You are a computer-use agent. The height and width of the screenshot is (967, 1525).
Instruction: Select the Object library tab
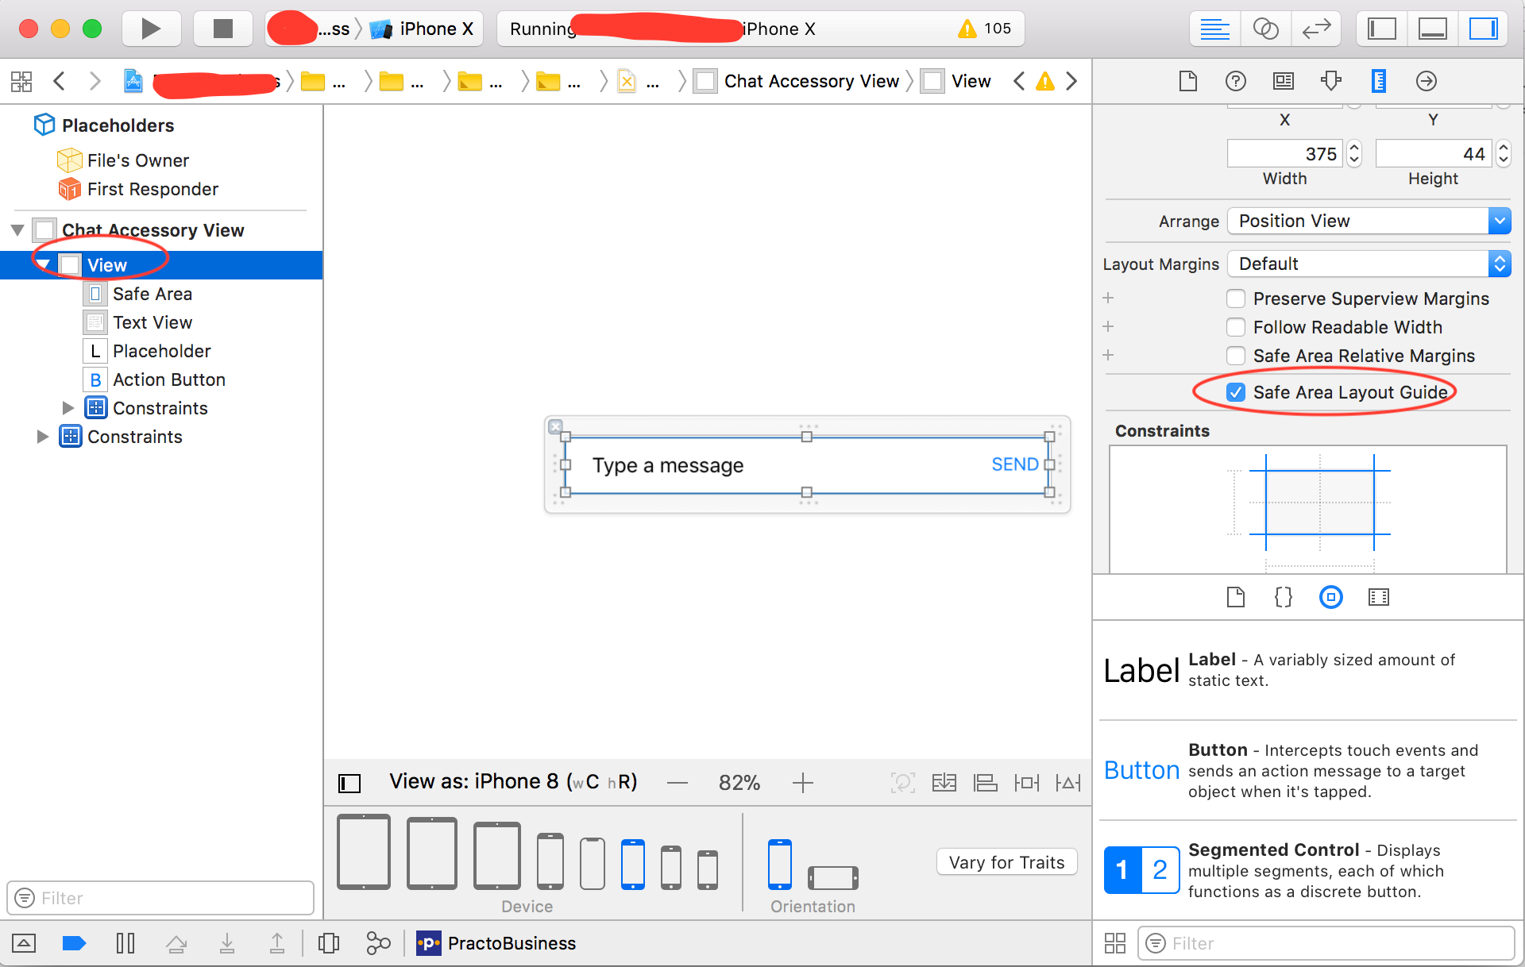[1331, 597]
